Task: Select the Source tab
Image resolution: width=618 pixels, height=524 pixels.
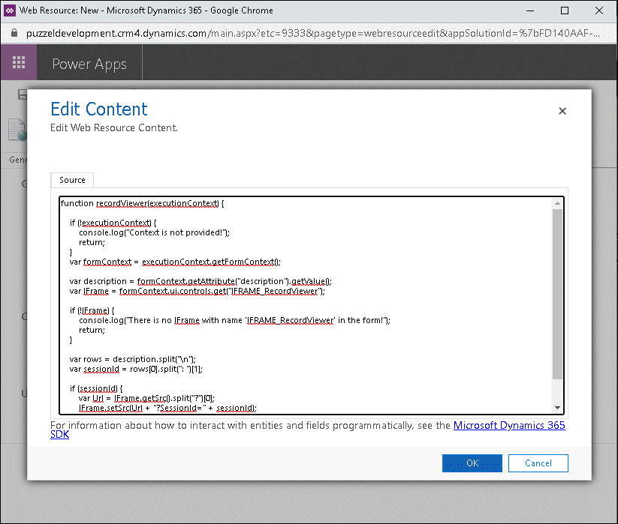Action: click(x=72, y=180)
